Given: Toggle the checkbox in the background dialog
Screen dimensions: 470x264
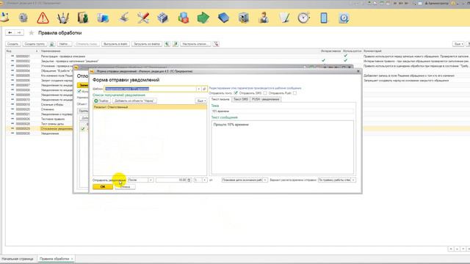Looking at the screenshot, I should (x=79, y=91).
